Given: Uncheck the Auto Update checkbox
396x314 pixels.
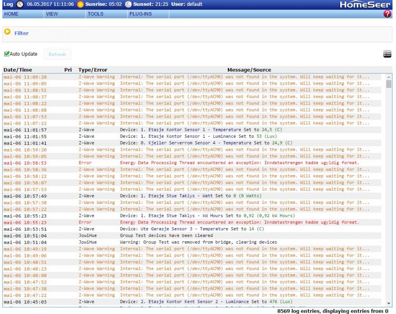Looking at the screenshot, I should pyautogui.click(x=7, y=54).
